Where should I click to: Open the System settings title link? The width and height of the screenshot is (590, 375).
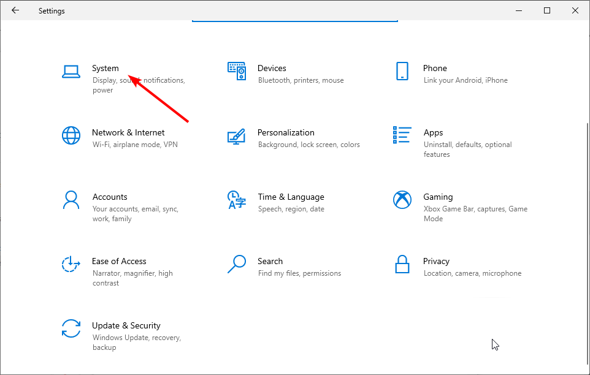105,68
